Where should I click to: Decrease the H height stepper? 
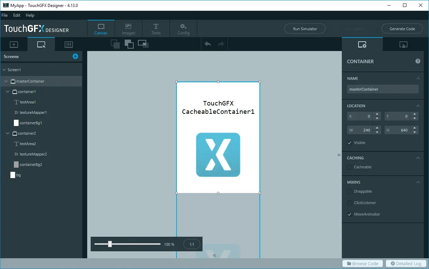point(414,132)
